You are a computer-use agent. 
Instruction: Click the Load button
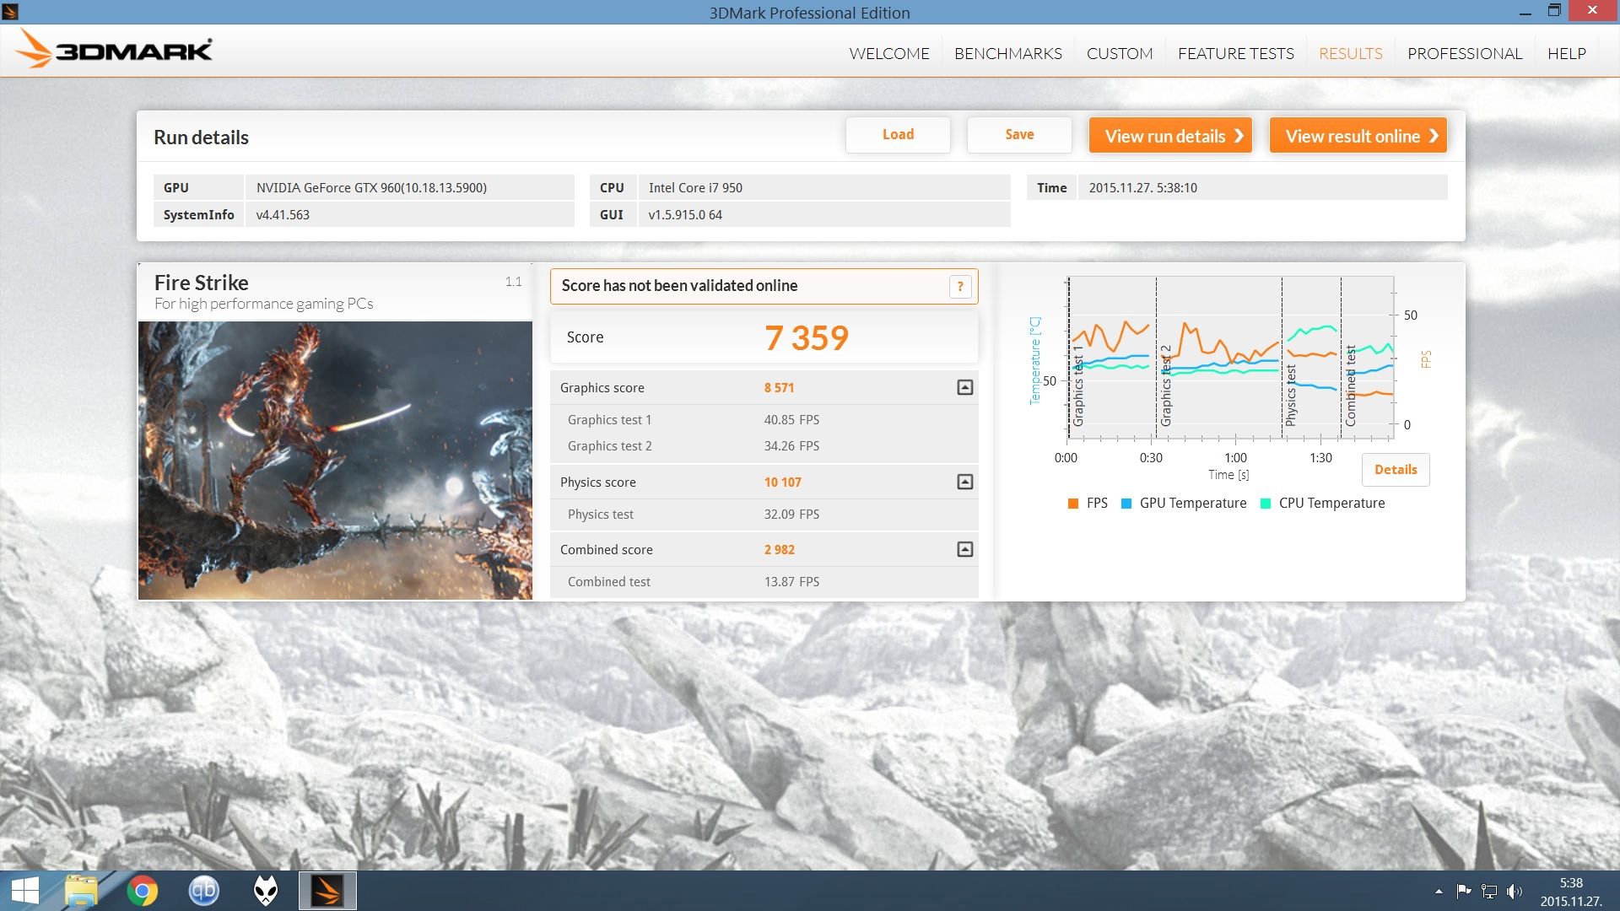(x=898, y=135)
